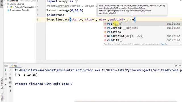This screenshot has width=182, height=102.
Task: Select External Libraries in project tree
Action: (x=17, y=4)
